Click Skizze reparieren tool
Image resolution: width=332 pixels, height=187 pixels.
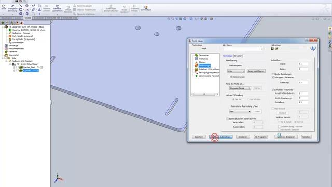125,9
